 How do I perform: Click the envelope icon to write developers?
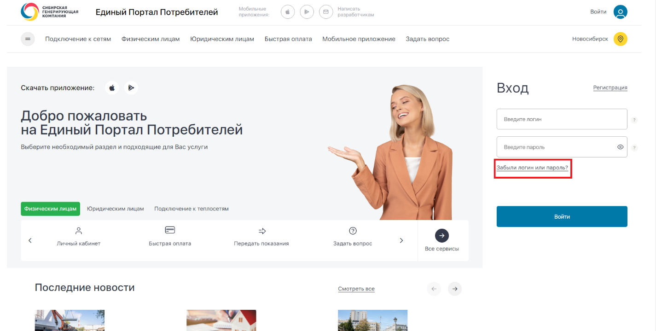[x=326, y=12]
